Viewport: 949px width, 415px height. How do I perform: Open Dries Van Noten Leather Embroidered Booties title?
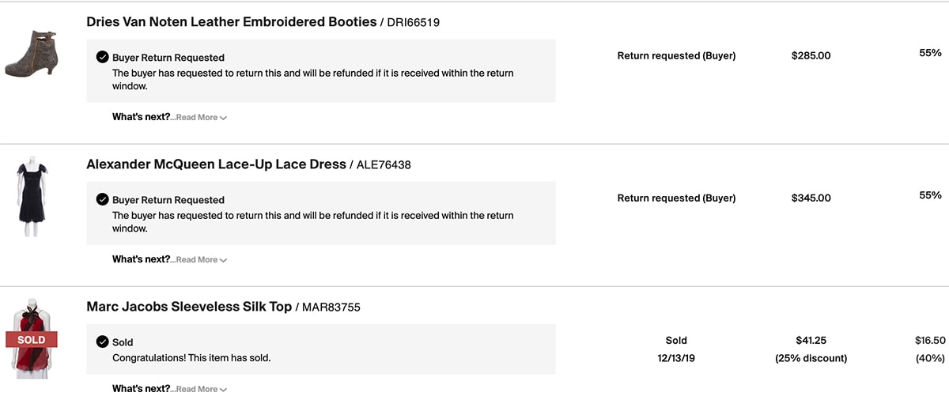[231, 22]
